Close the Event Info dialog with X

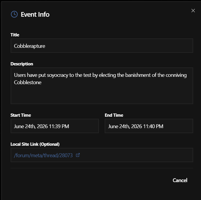[x=193, y=11]
